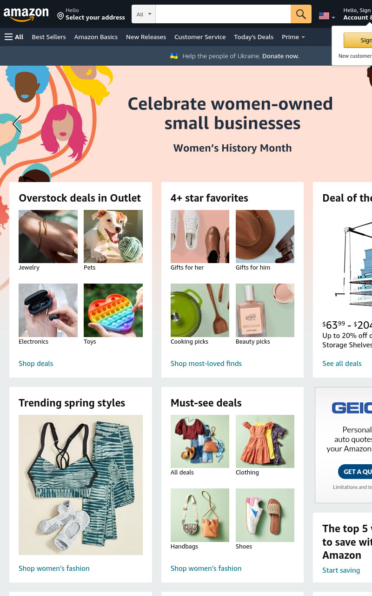372x596 pixels.
Task: Go to previous carousel slide arrow
Action: [x=17, y=124]
